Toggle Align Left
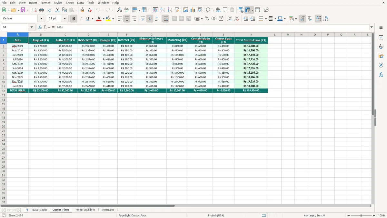Screen dimensions: 387x218 [x=120, y=19]
